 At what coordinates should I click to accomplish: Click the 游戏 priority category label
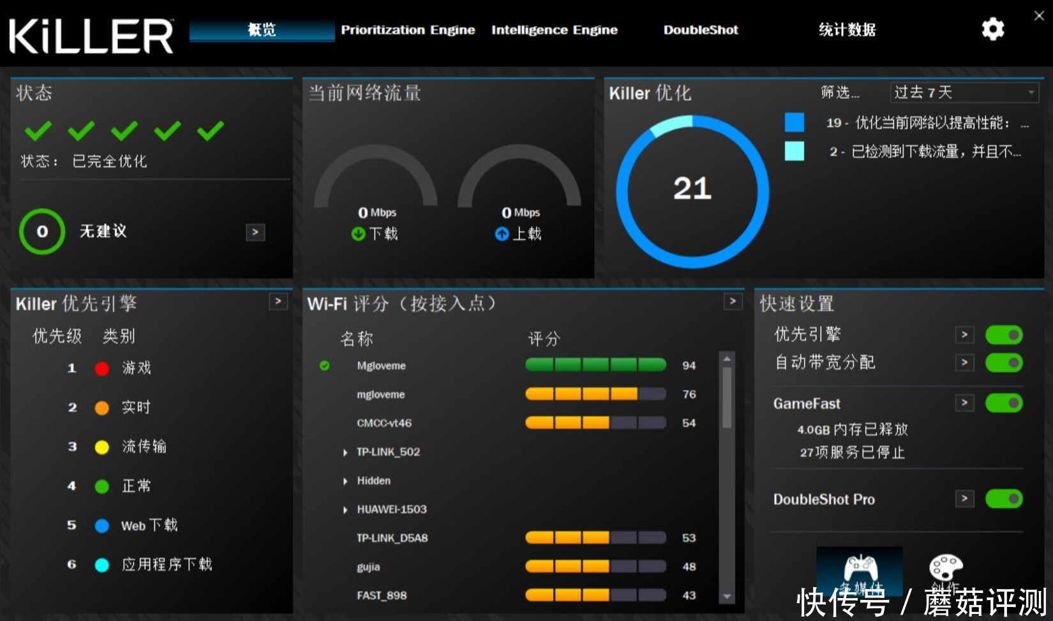coord(137,368)
